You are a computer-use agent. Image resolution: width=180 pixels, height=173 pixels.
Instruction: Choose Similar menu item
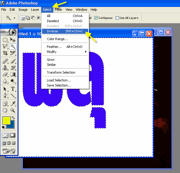click(x=65, y=65)
